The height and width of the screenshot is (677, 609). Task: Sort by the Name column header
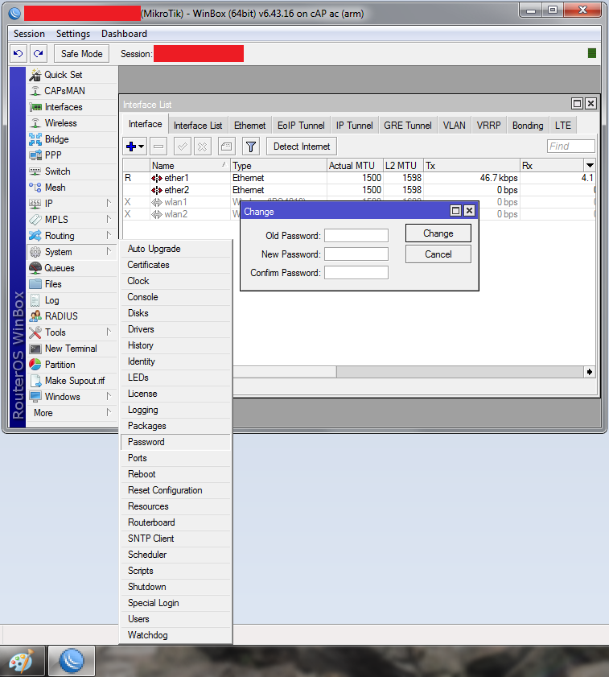tap(190, 165)
